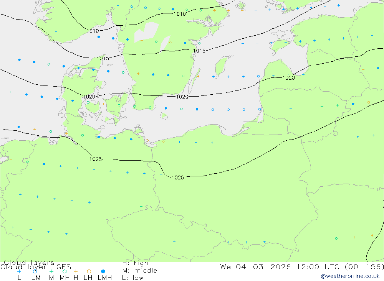Select the 'H' legend label under orange plus

[x=76, y=278]
